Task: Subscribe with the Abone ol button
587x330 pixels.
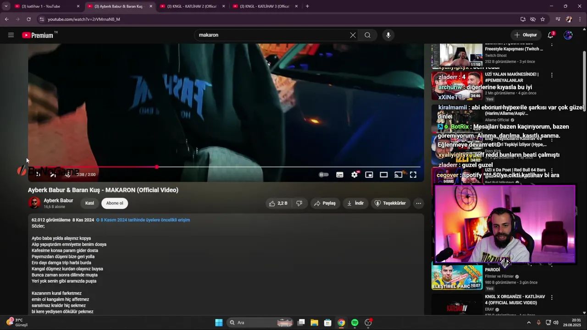Action: (x=115, y=203)
